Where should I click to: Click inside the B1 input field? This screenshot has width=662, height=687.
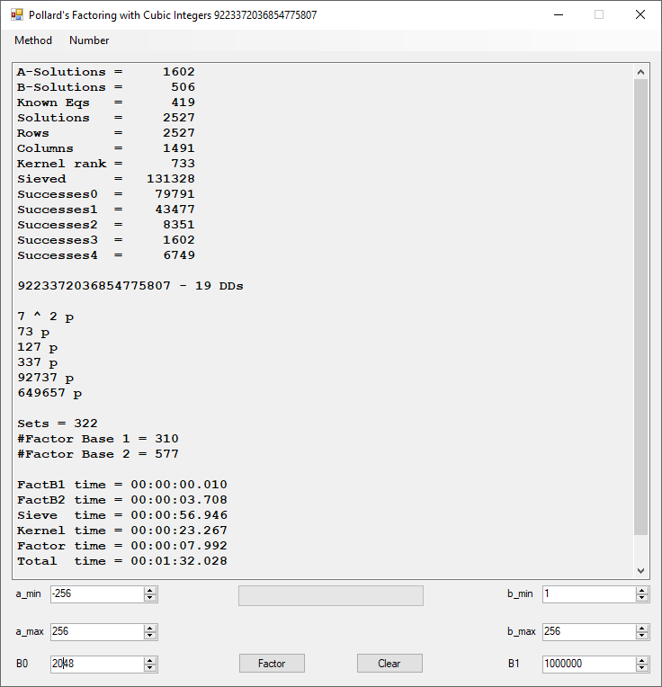pyautogui.click(x=587, y=664)
